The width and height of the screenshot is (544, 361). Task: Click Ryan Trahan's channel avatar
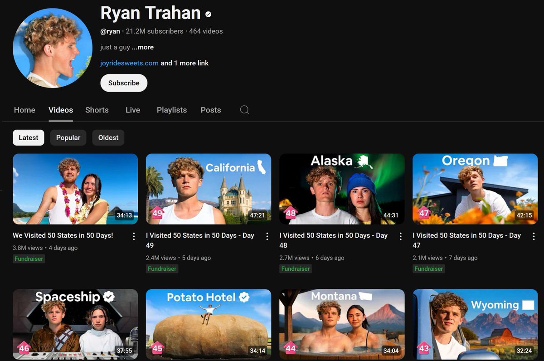pos(53,48)
